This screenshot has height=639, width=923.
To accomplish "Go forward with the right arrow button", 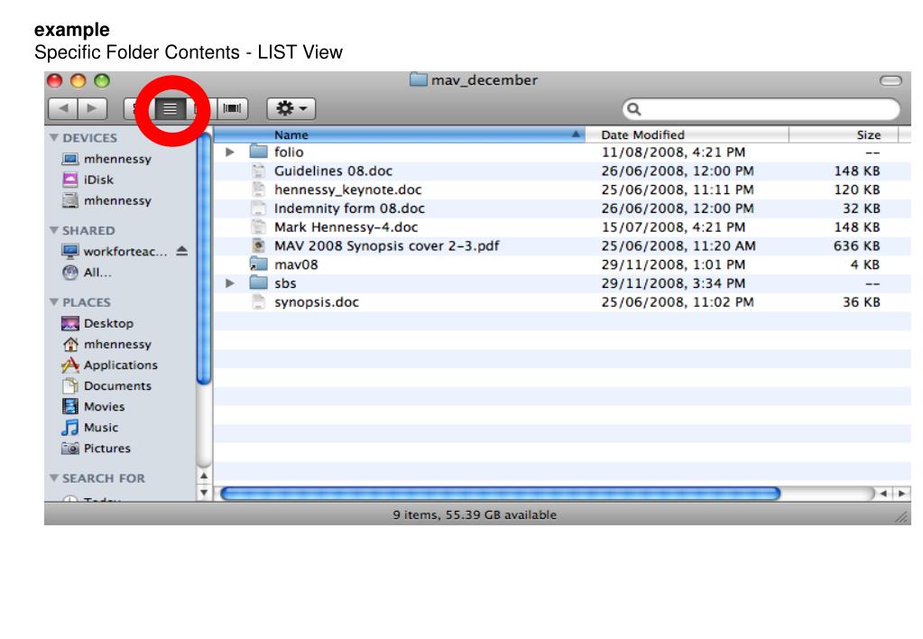I will pyautogui.click(x=92, y=108).
